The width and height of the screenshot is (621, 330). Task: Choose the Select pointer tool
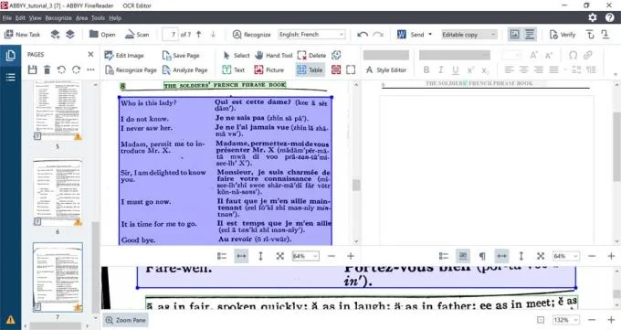pos(236,55)
